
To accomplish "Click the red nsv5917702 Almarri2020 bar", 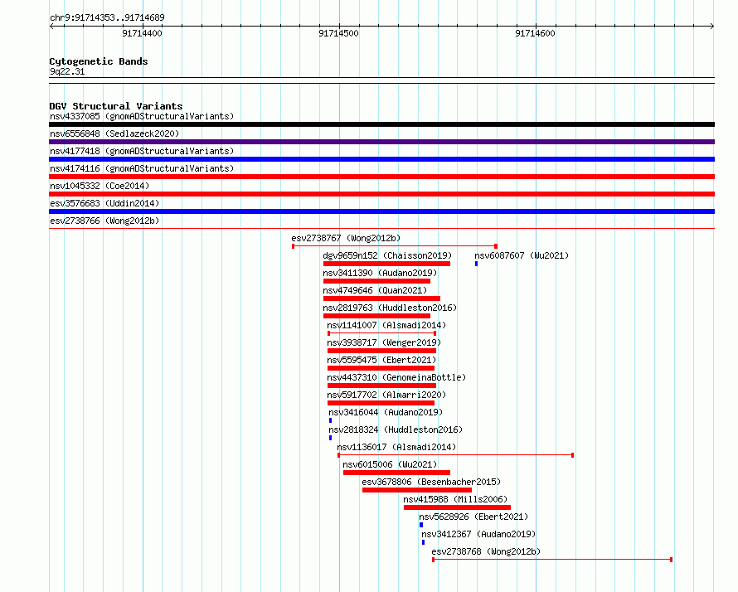I will pos(381,403).
